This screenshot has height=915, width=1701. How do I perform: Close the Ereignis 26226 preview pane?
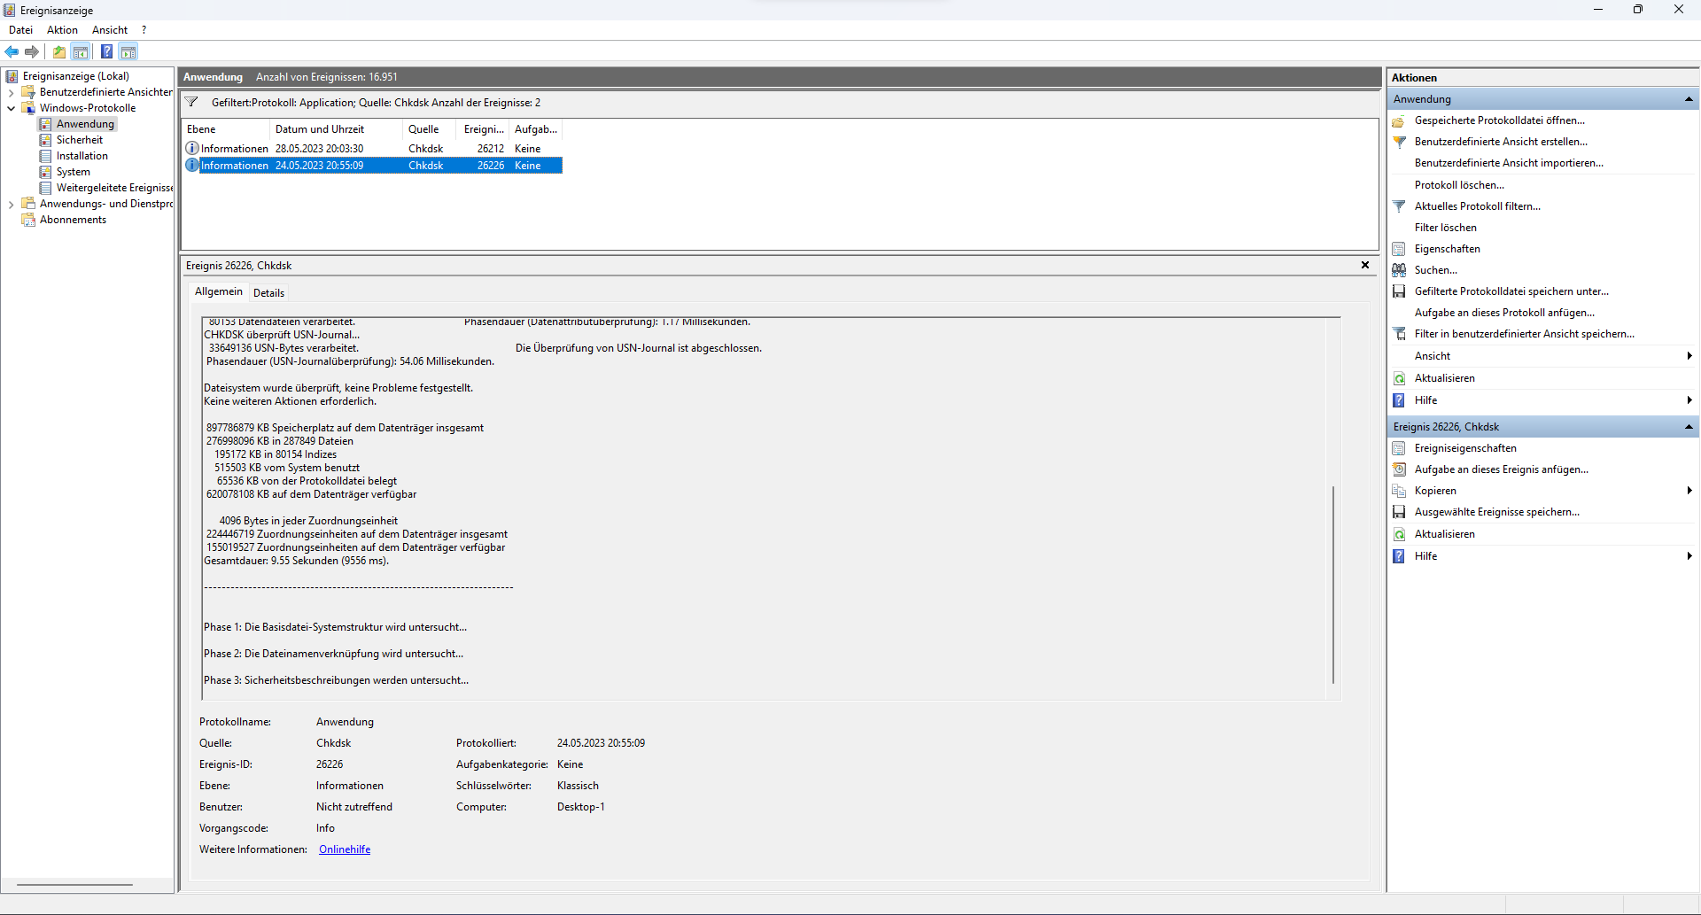pyautogui.click(x=1365, y=265)
